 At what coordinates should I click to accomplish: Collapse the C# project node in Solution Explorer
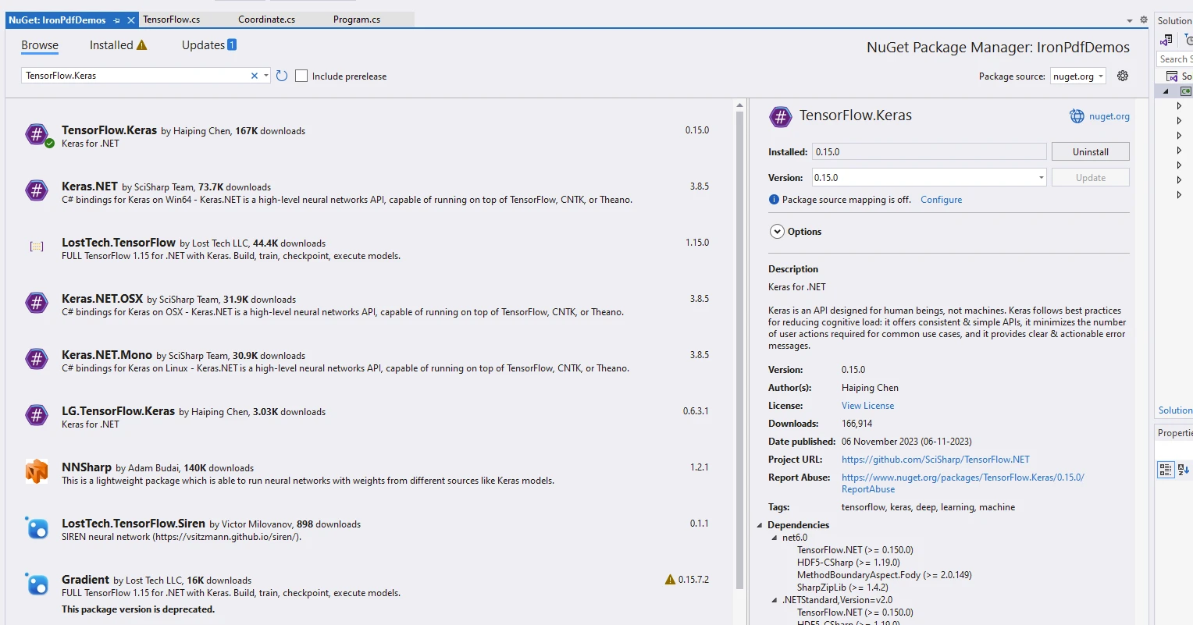click(1166, 91)
